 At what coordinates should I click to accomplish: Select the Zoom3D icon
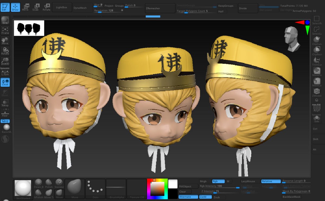click(x=5, y=61)
